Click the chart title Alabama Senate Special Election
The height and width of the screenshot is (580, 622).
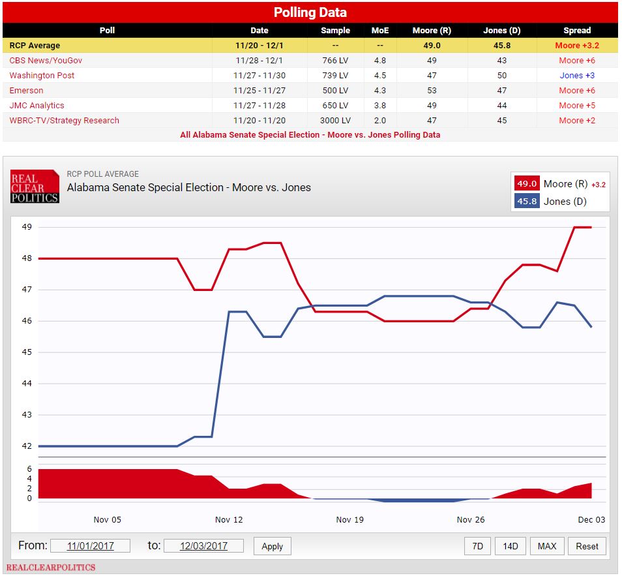[188, 187]
